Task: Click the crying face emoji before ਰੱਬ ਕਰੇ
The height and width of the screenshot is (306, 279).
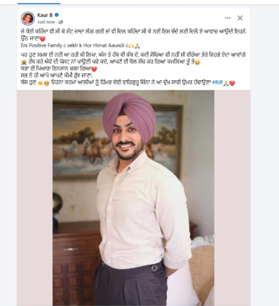Action: point(24,62)
